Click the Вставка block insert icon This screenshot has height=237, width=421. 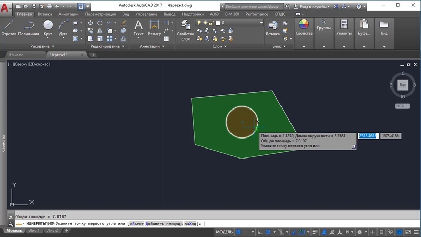273,28
